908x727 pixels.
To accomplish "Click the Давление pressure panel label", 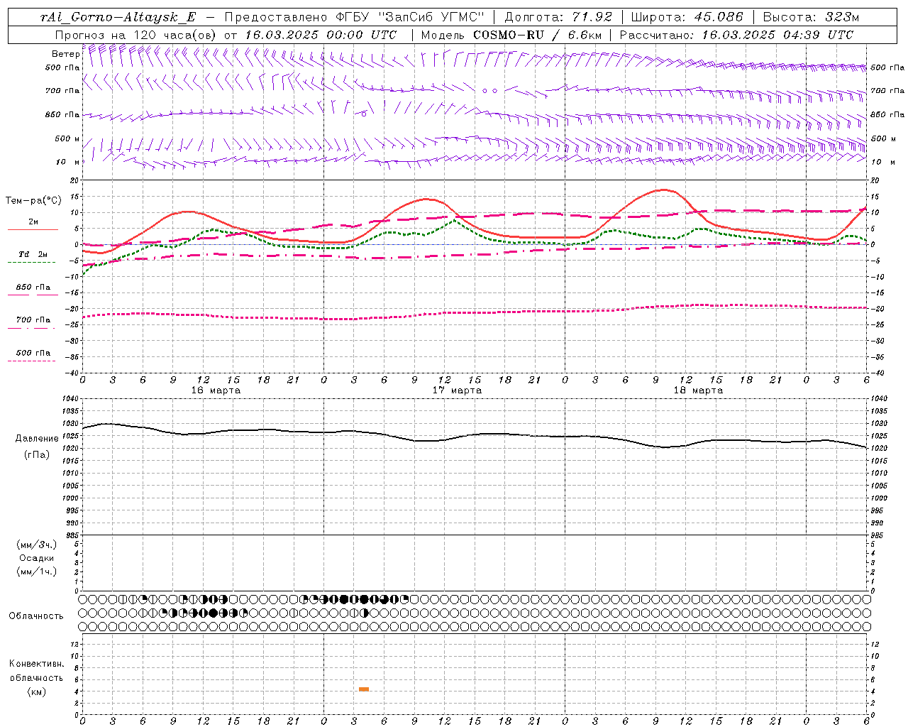I will tap(37, 439).
